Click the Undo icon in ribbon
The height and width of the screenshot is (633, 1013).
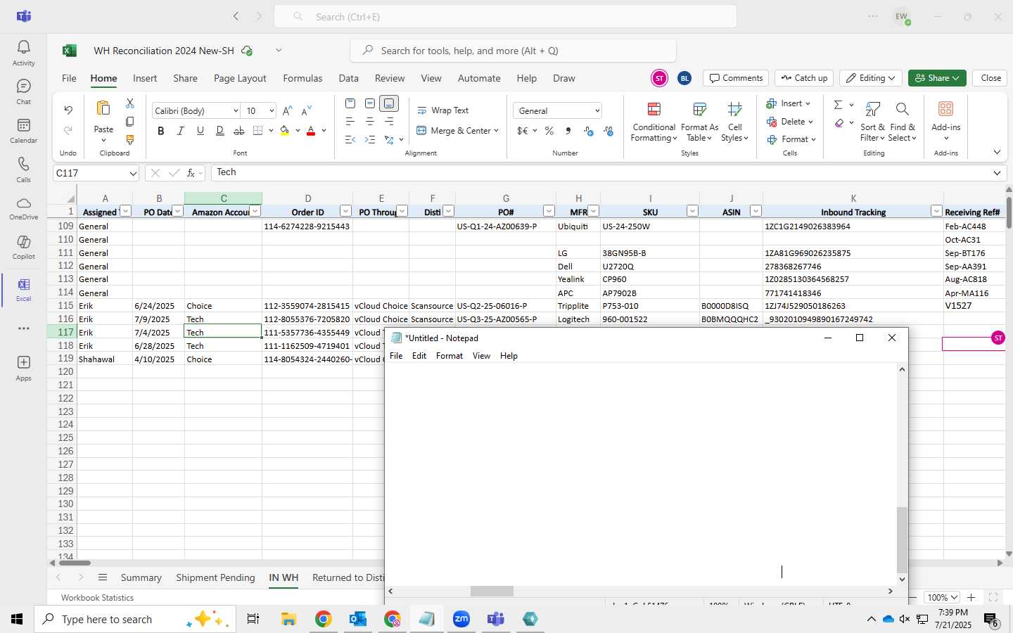(68, 110)
